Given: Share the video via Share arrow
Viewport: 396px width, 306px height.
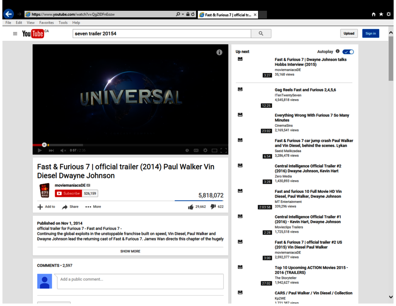Looking at the screenshot, I should click(65, 207).
